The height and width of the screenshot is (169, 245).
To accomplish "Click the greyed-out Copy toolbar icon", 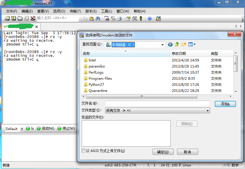I will point(85,19).
